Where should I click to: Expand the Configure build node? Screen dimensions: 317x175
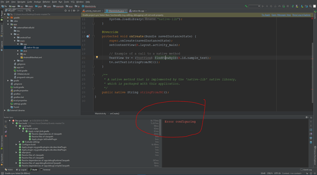(17, 145)
